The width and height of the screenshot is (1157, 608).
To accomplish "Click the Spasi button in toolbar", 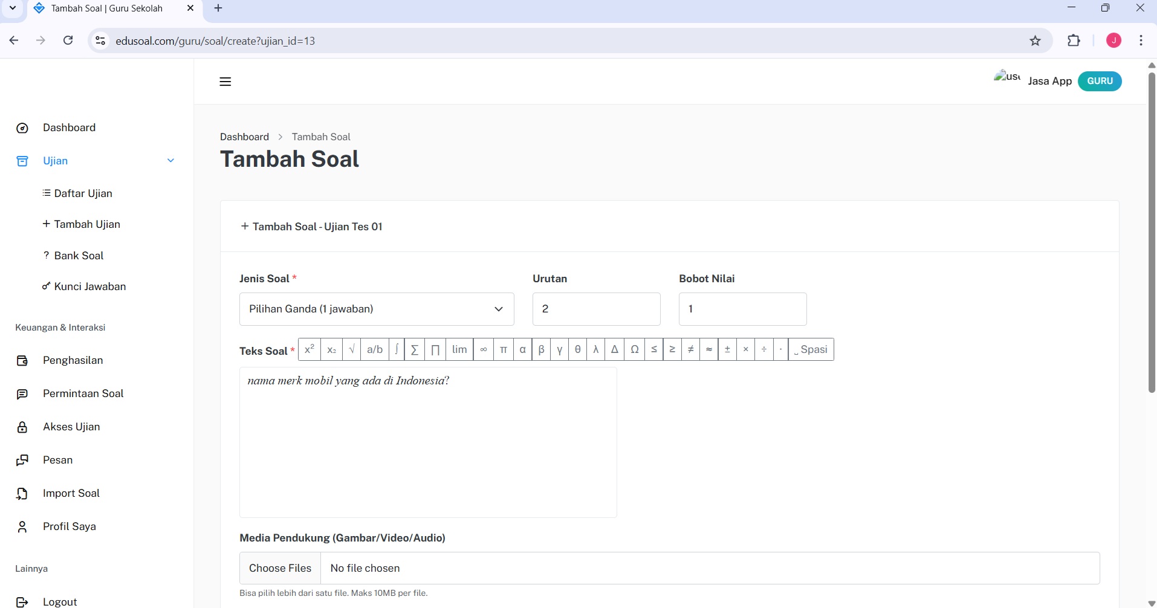I will click(811, 349).
